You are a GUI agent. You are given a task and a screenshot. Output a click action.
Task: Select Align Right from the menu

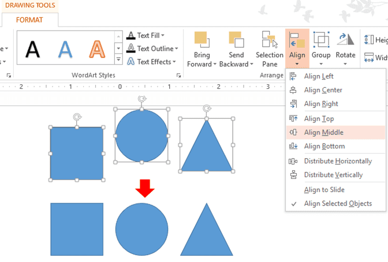pyautogui.click(x=335, y=104)
